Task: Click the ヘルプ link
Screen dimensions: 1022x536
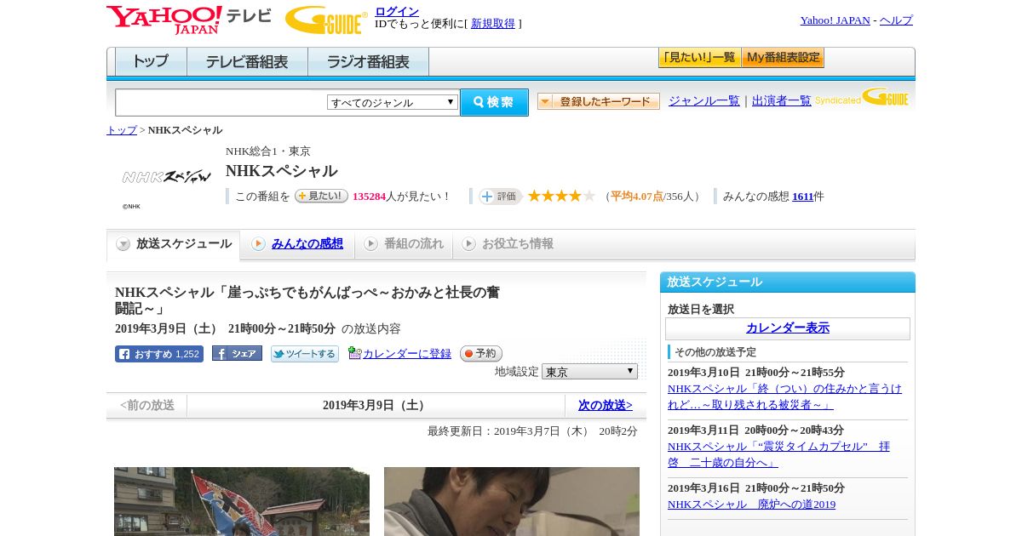Action: pyautogui.click(x=896, y=20)
